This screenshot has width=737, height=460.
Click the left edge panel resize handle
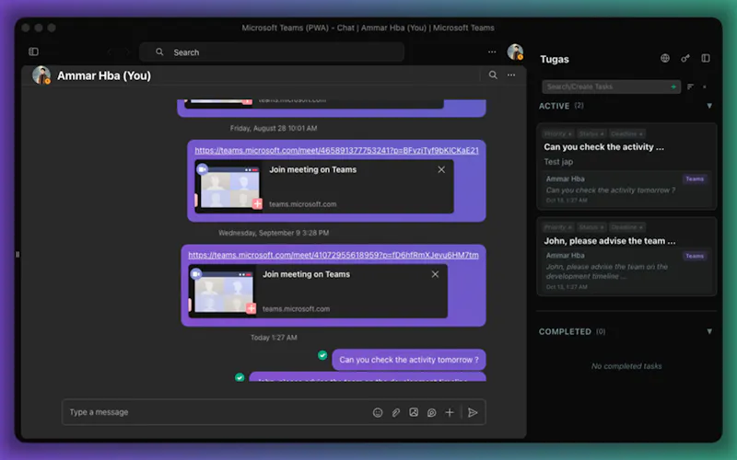click(x=18, y=255)
